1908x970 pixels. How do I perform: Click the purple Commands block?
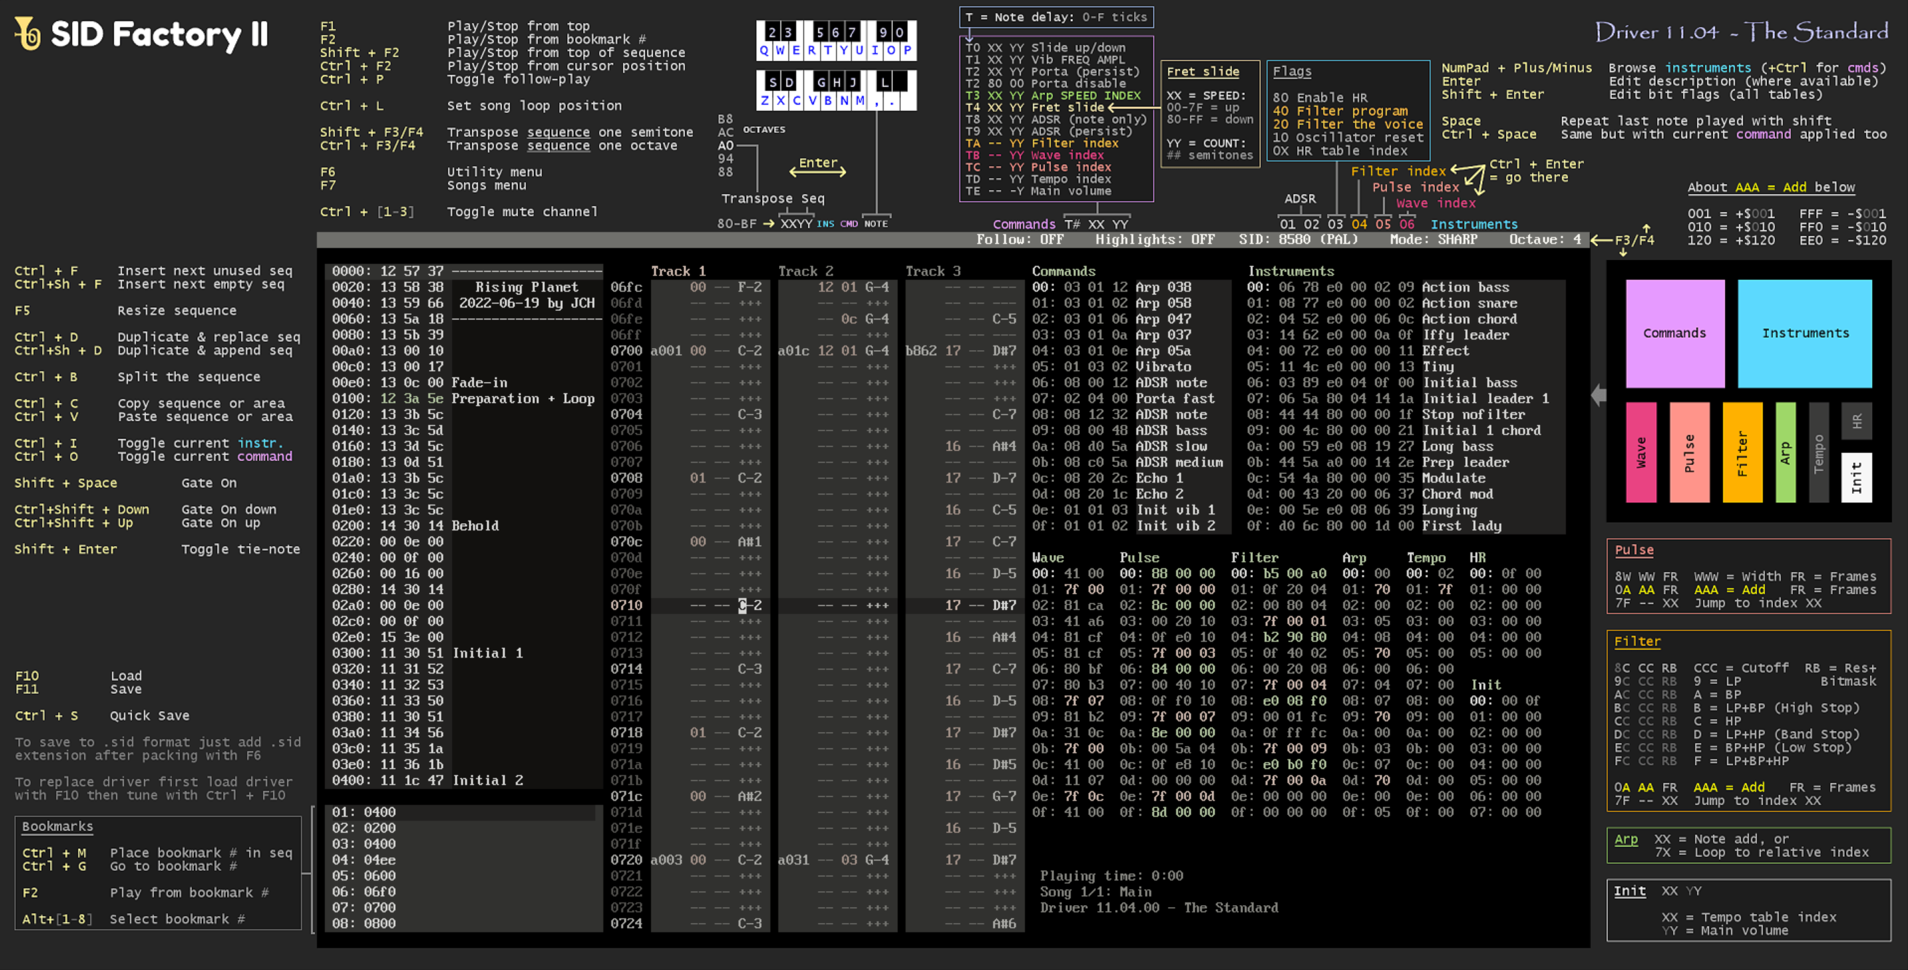coord(1675,333)
